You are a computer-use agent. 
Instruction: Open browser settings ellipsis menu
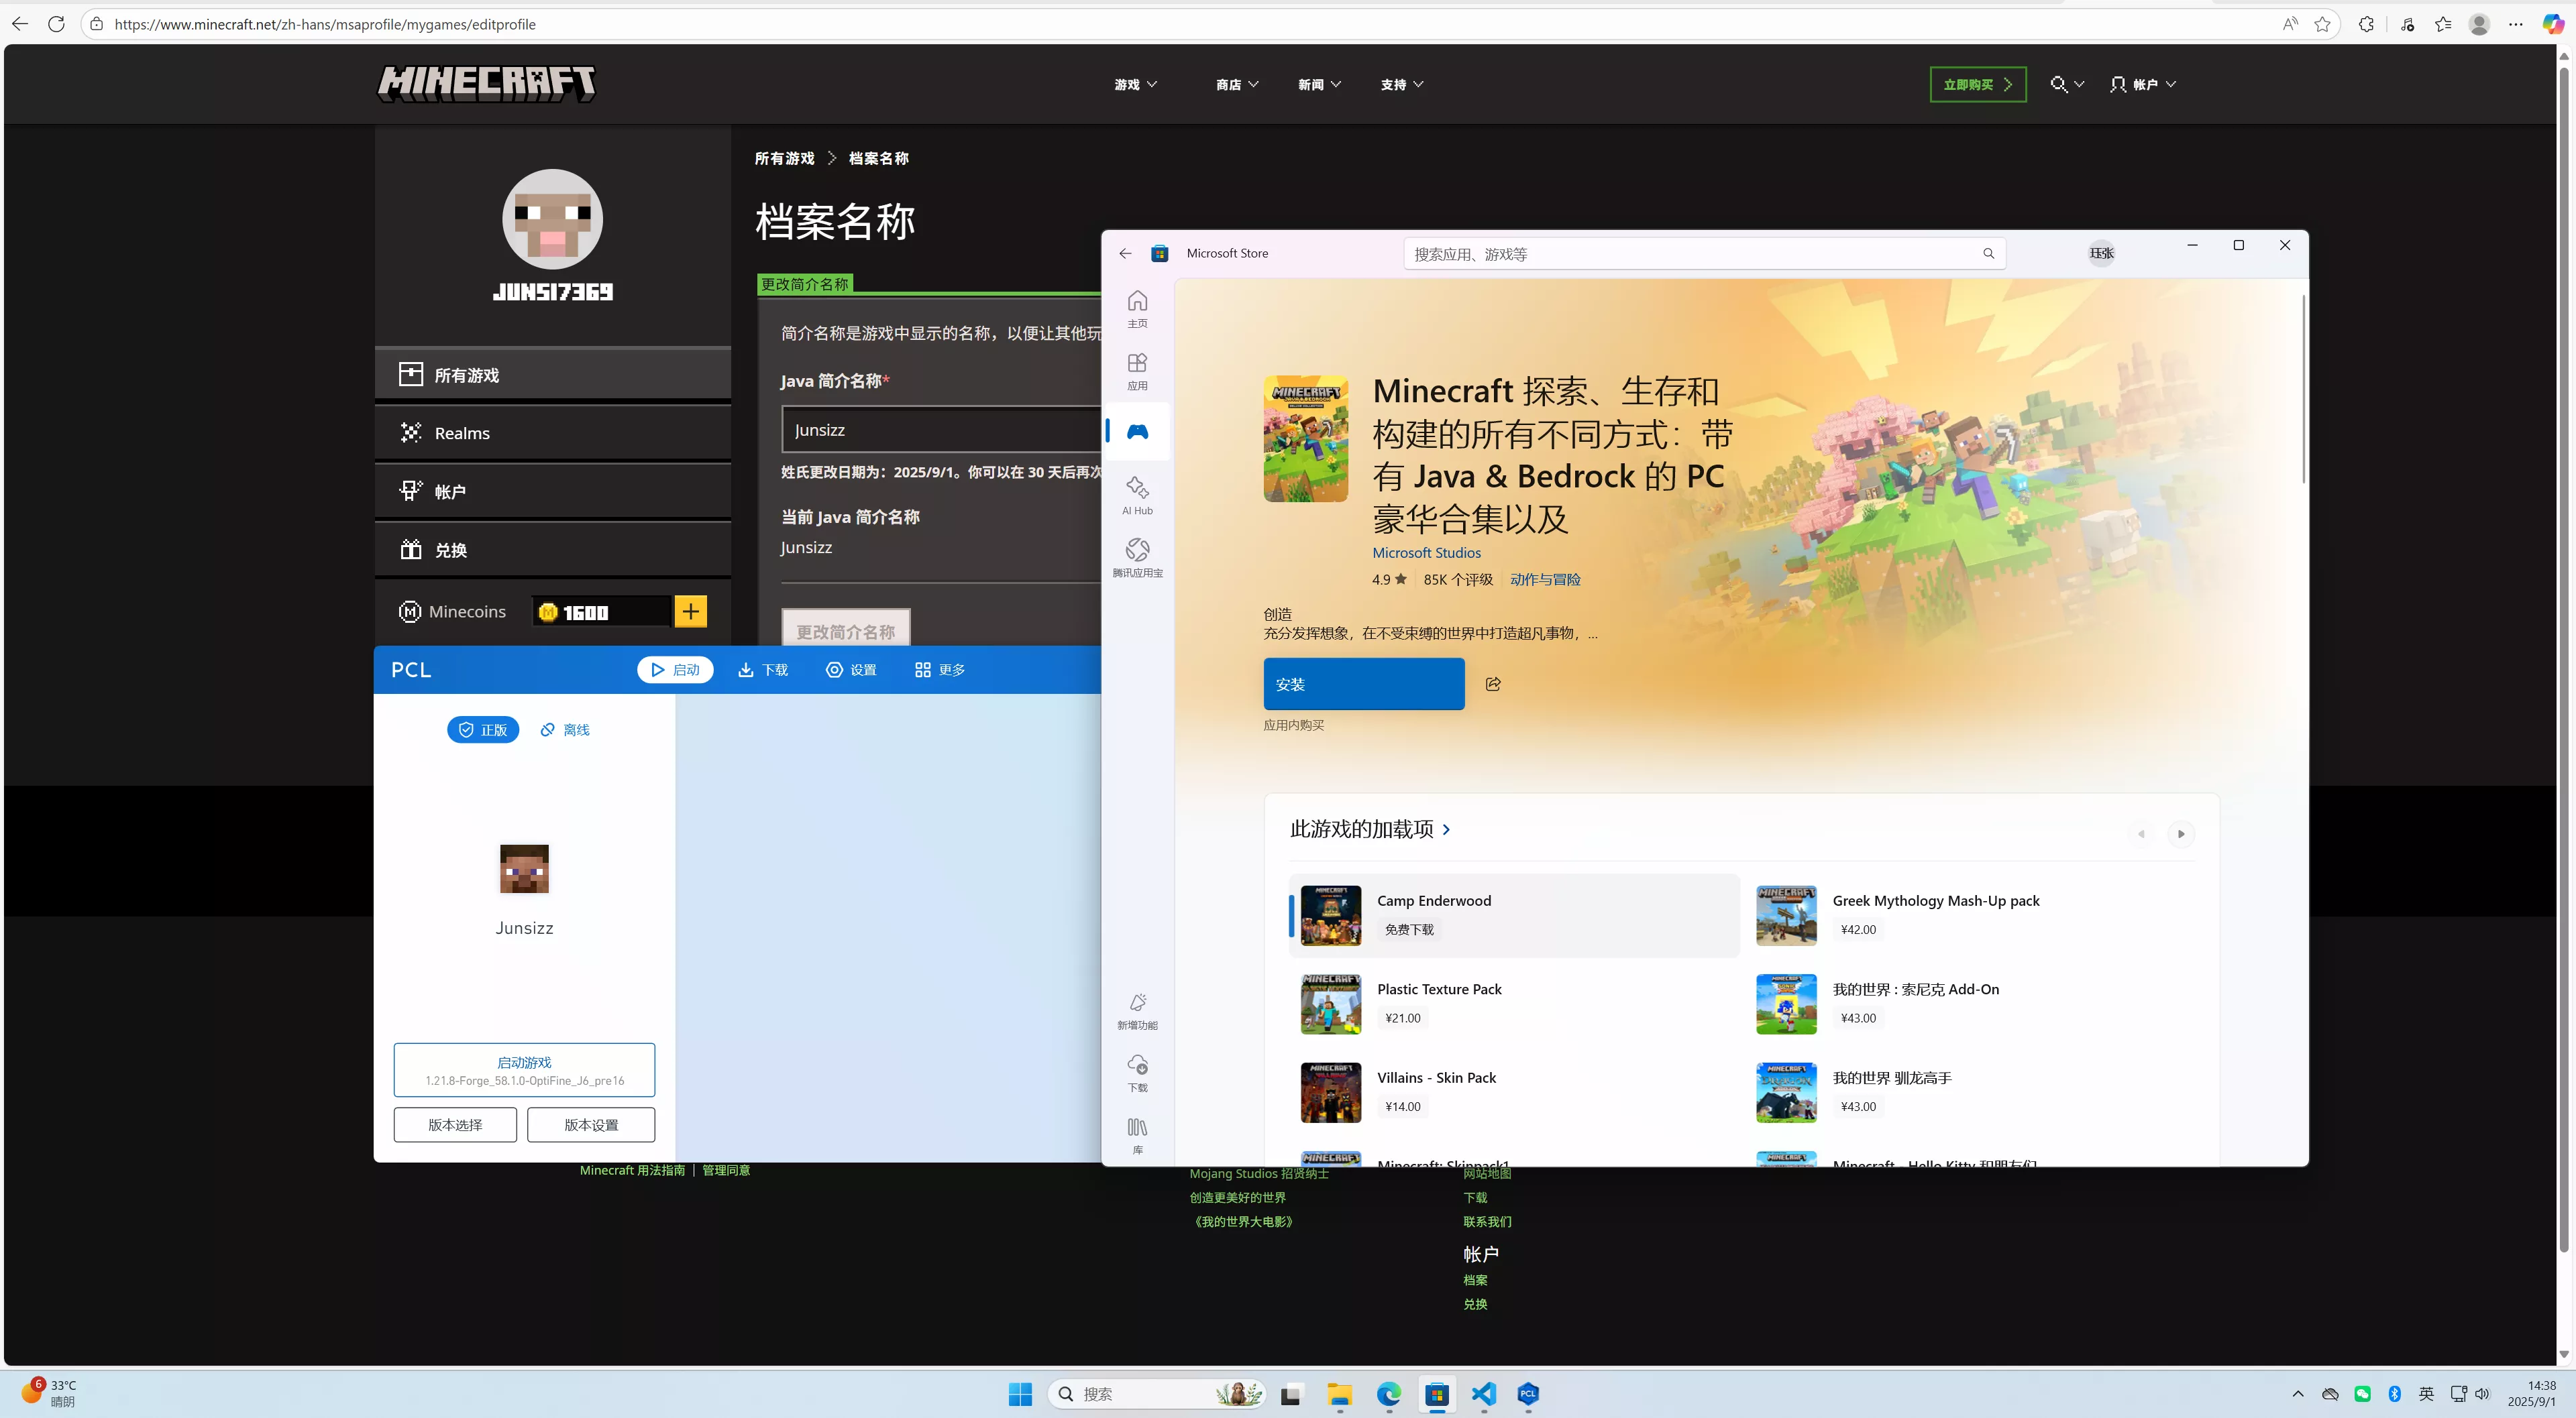(x=2516, y=24)
